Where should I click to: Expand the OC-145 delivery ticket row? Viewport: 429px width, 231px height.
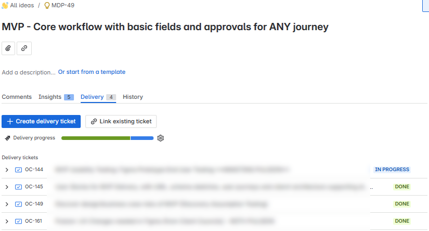tap(7, 187)
